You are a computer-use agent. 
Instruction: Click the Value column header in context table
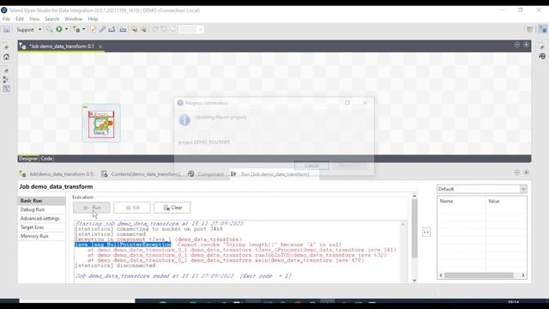(x=506, y=201)
